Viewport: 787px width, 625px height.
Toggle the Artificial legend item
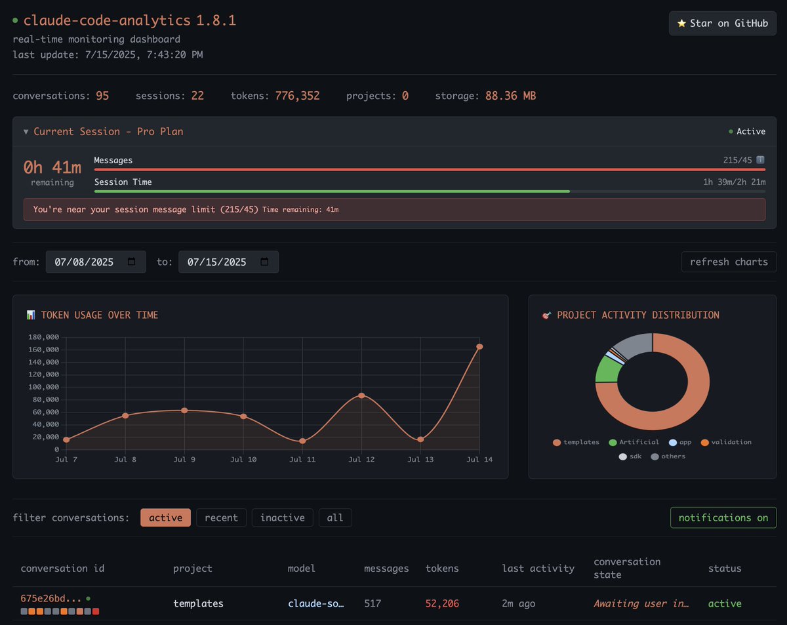tap(634, 442)
